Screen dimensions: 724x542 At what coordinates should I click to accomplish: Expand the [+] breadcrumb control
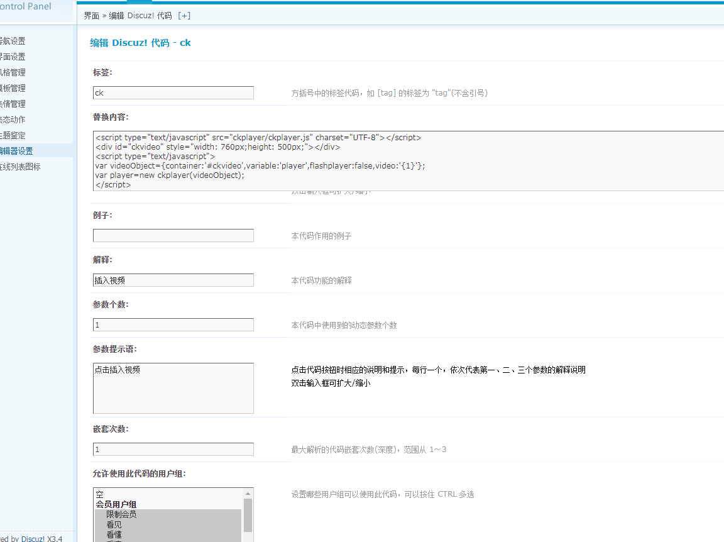point(184,15)
